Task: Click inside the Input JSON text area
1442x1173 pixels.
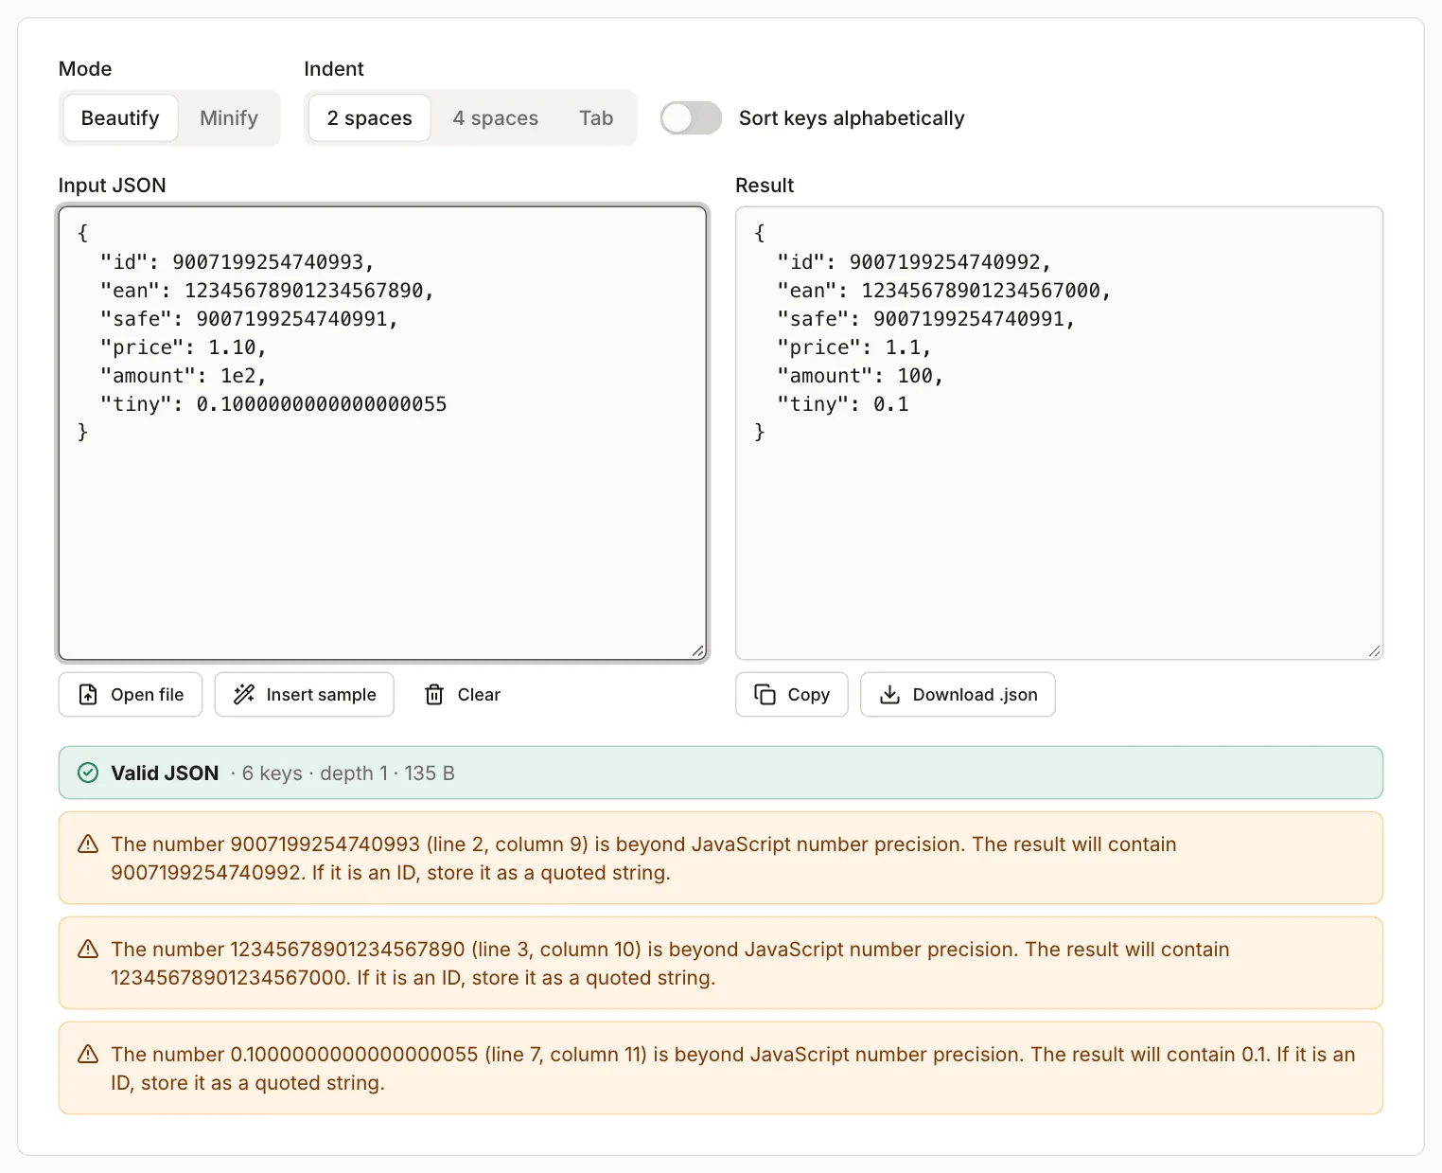Action: coord(383,434)
